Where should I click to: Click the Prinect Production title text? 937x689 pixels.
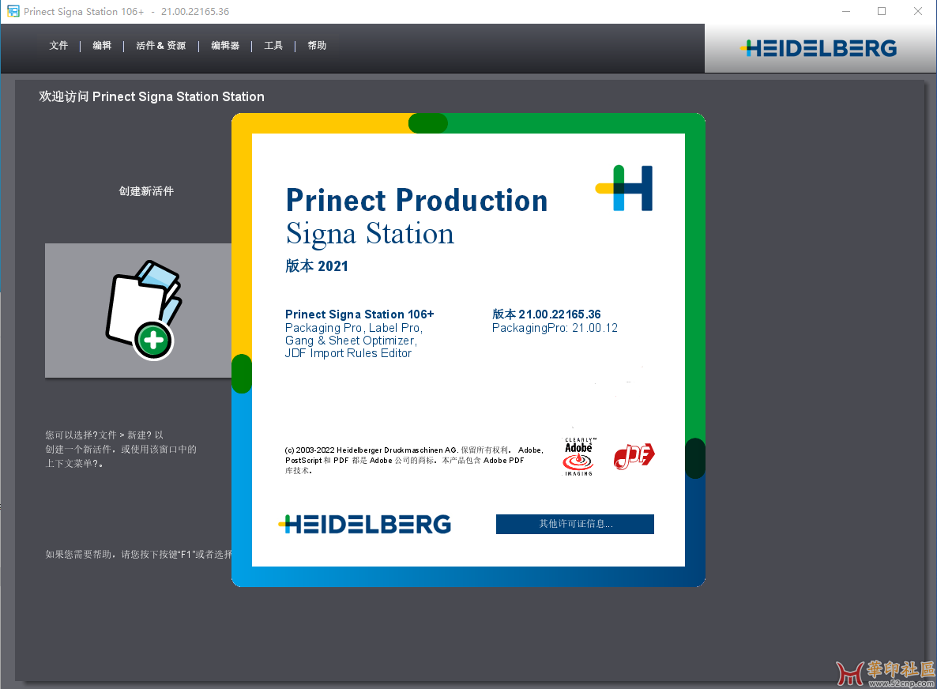coord(416,200)
